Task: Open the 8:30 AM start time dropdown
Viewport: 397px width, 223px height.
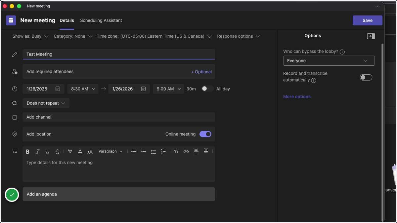Action: click(83, 89)
